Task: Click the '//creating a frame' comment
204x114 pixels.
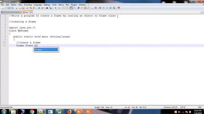Action: click(22, 22)
